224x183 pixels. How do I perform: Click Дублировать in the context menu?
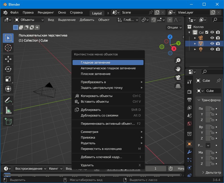[x=91, y=110]
